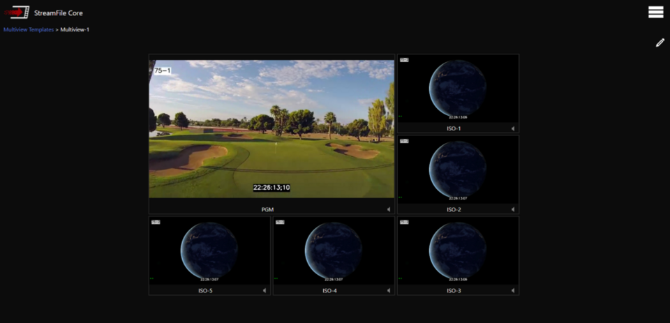Screen dimensions: 670x323
Task: Select the ISO-5 globe video tile
Action: click(x=209, y=250)
